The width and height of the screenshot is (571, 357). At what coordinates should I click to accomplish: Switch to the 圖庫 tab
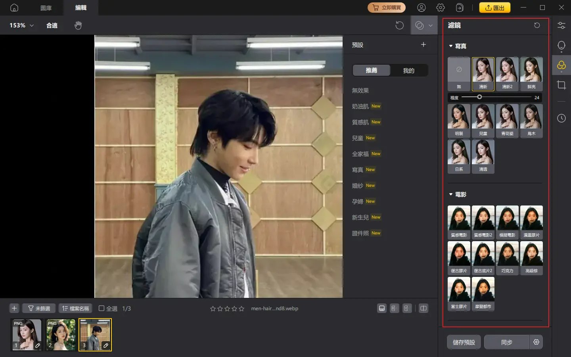pos(46,8)
